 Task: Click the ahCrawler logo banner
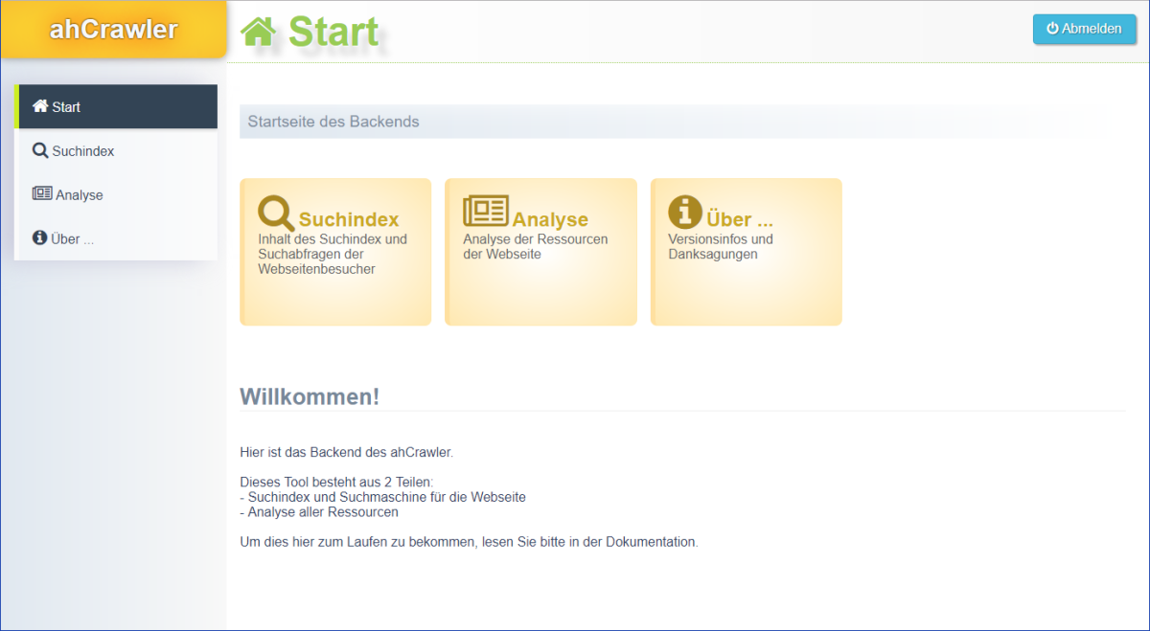(x=113, y=29)
